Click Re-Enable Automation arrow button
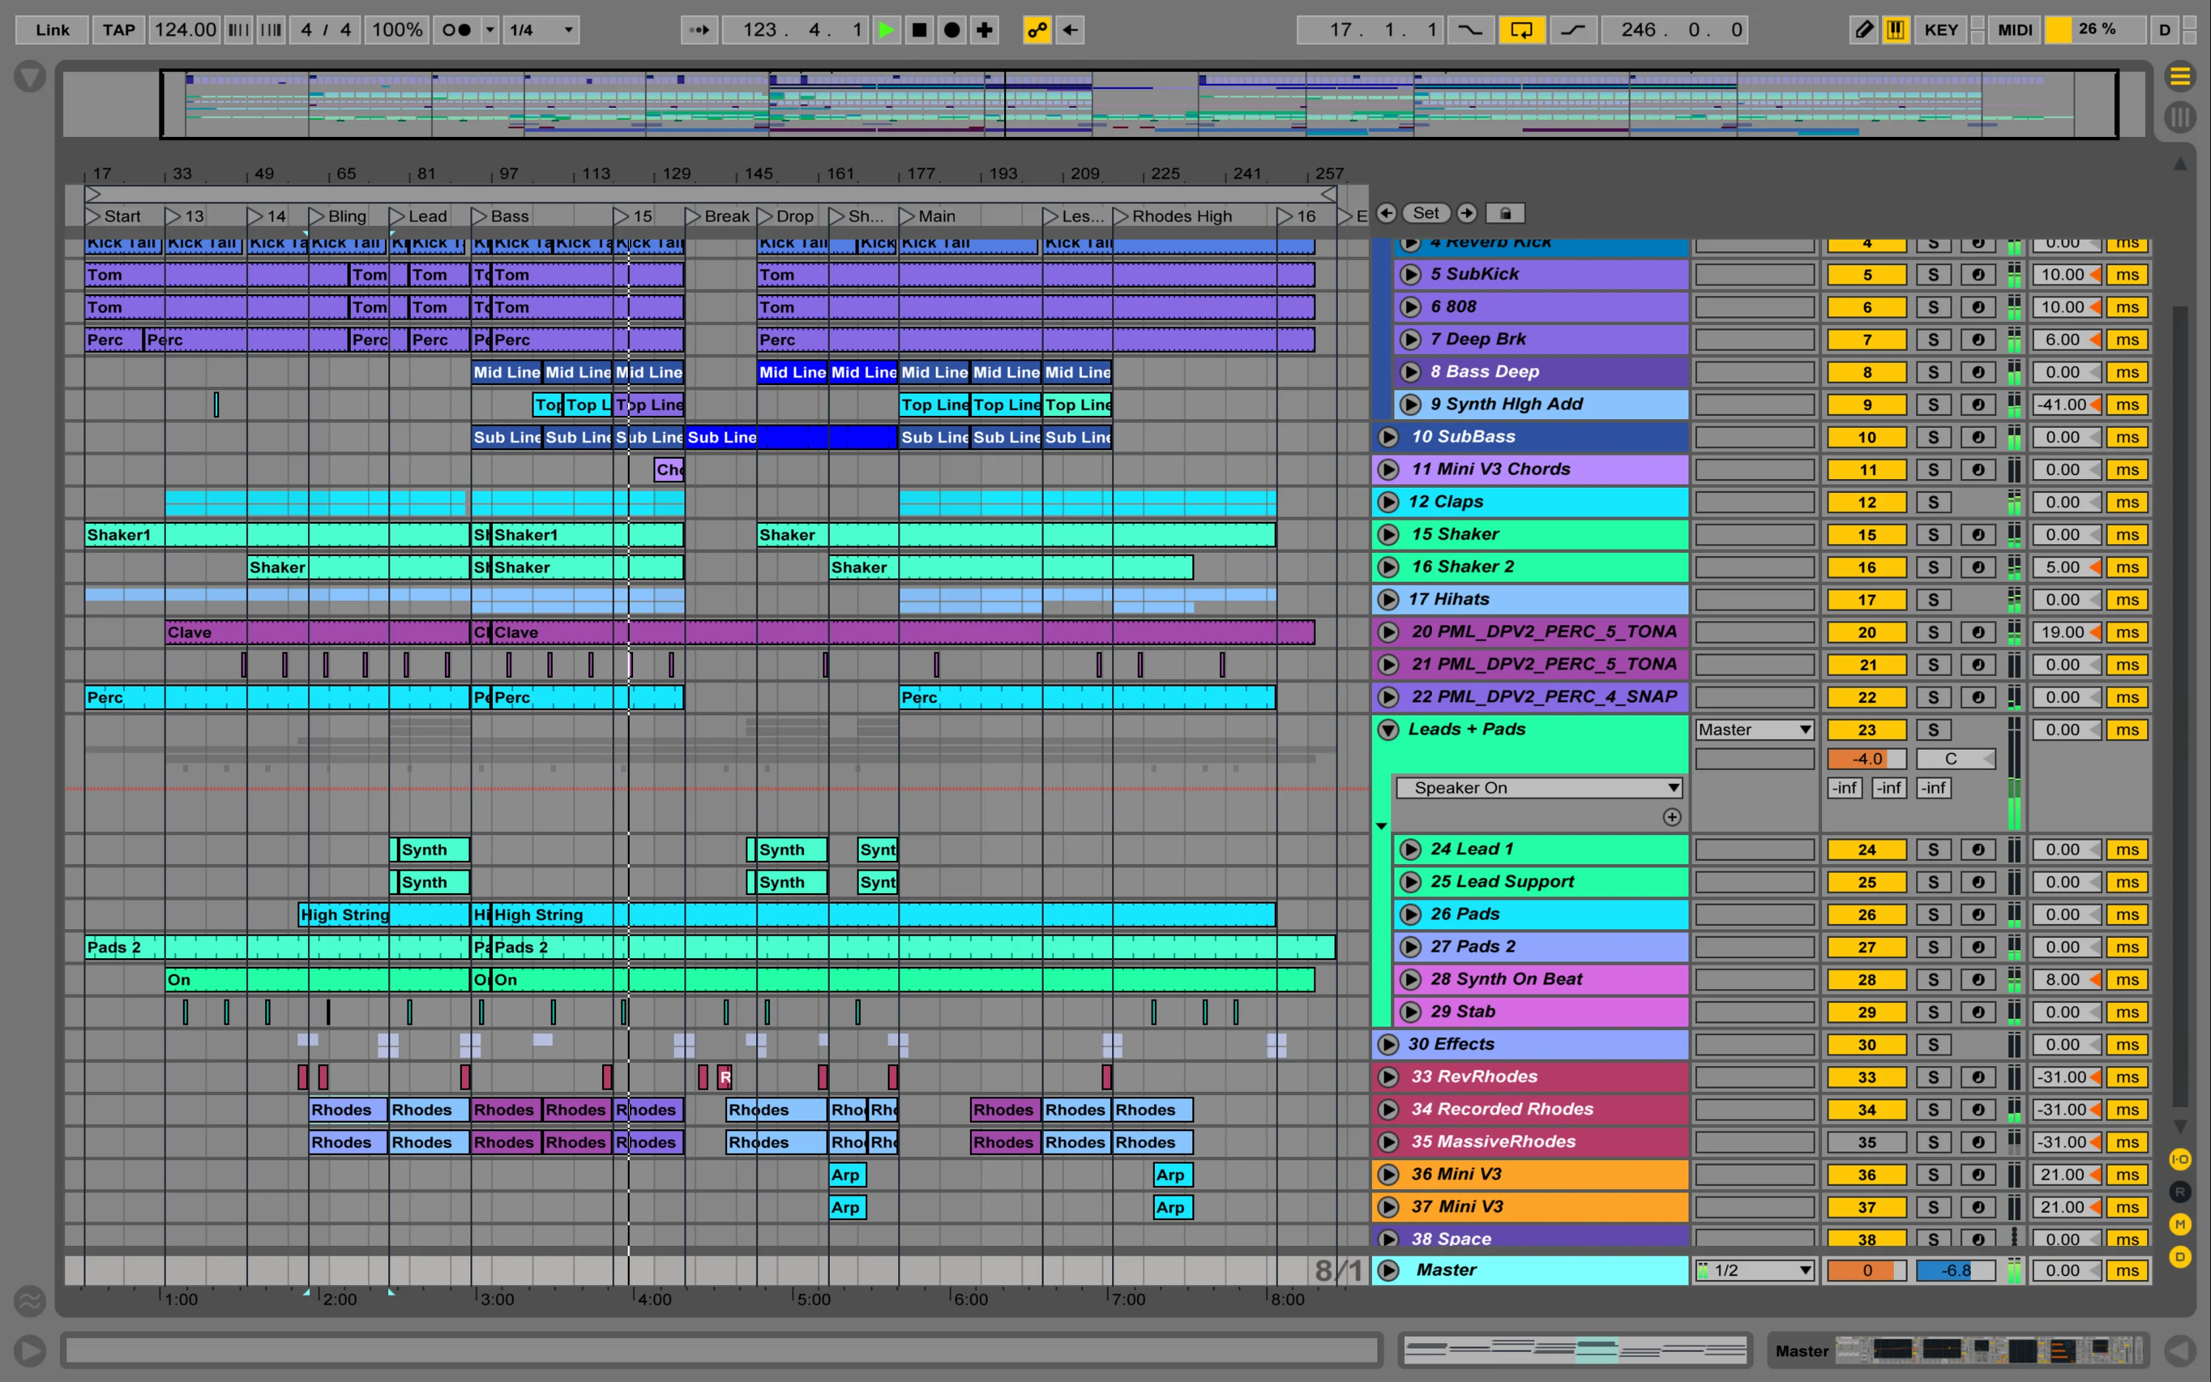The width and height of the screenshot is (2211, 1382). click(x=1070, y=30)
